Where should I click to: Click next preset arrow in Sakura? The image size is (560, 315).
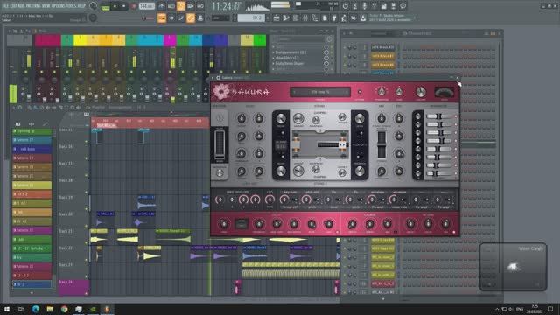[346, 92]
